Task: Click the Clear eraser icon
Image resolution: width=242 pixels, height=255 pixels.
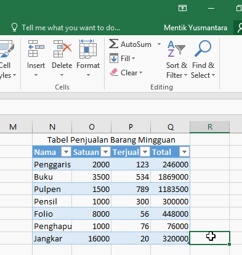Action: tap(114, 72)
